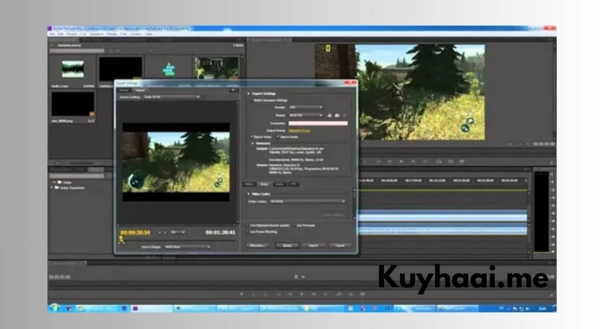Collapse the Export Settings preview pane arrow button
The width and height of the screenshot is (604, 329).
tap(232, 90)
